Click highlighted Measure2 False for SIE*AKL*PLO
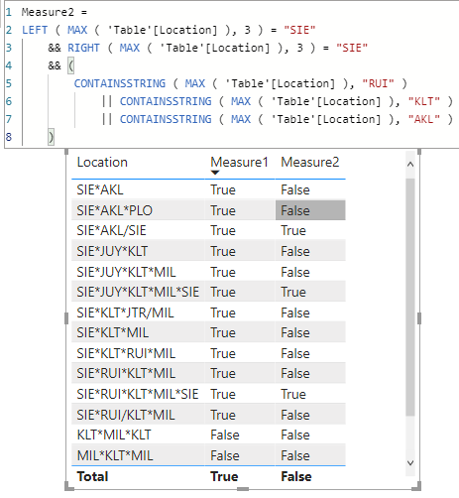The image size is (459, 498). tap(310, 210)
